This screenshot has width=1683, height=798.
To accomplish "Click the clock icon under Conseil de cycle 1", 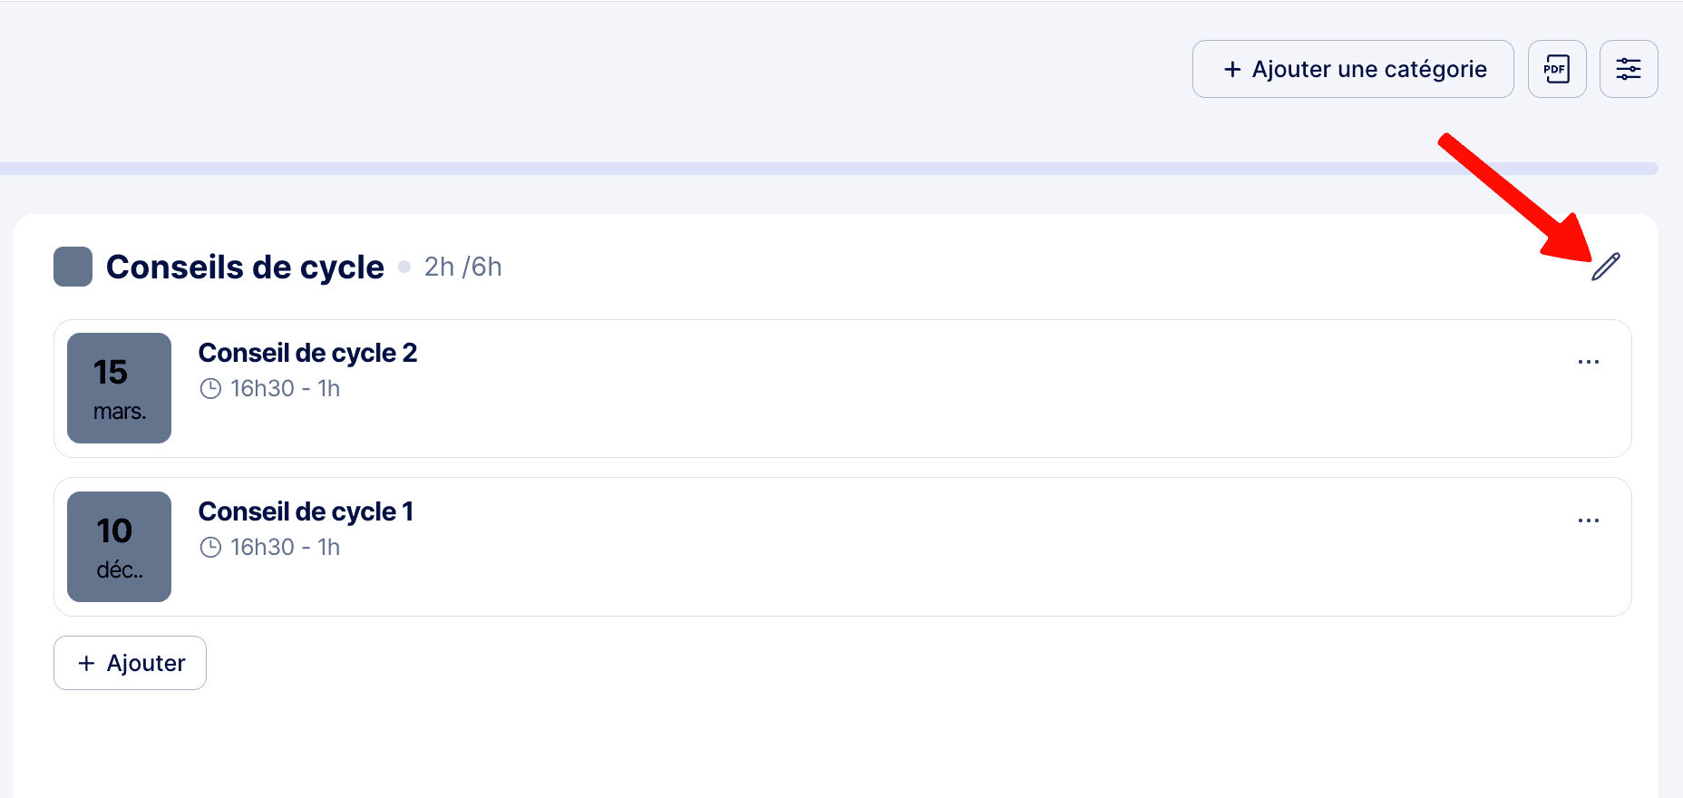I will point(210,548).
